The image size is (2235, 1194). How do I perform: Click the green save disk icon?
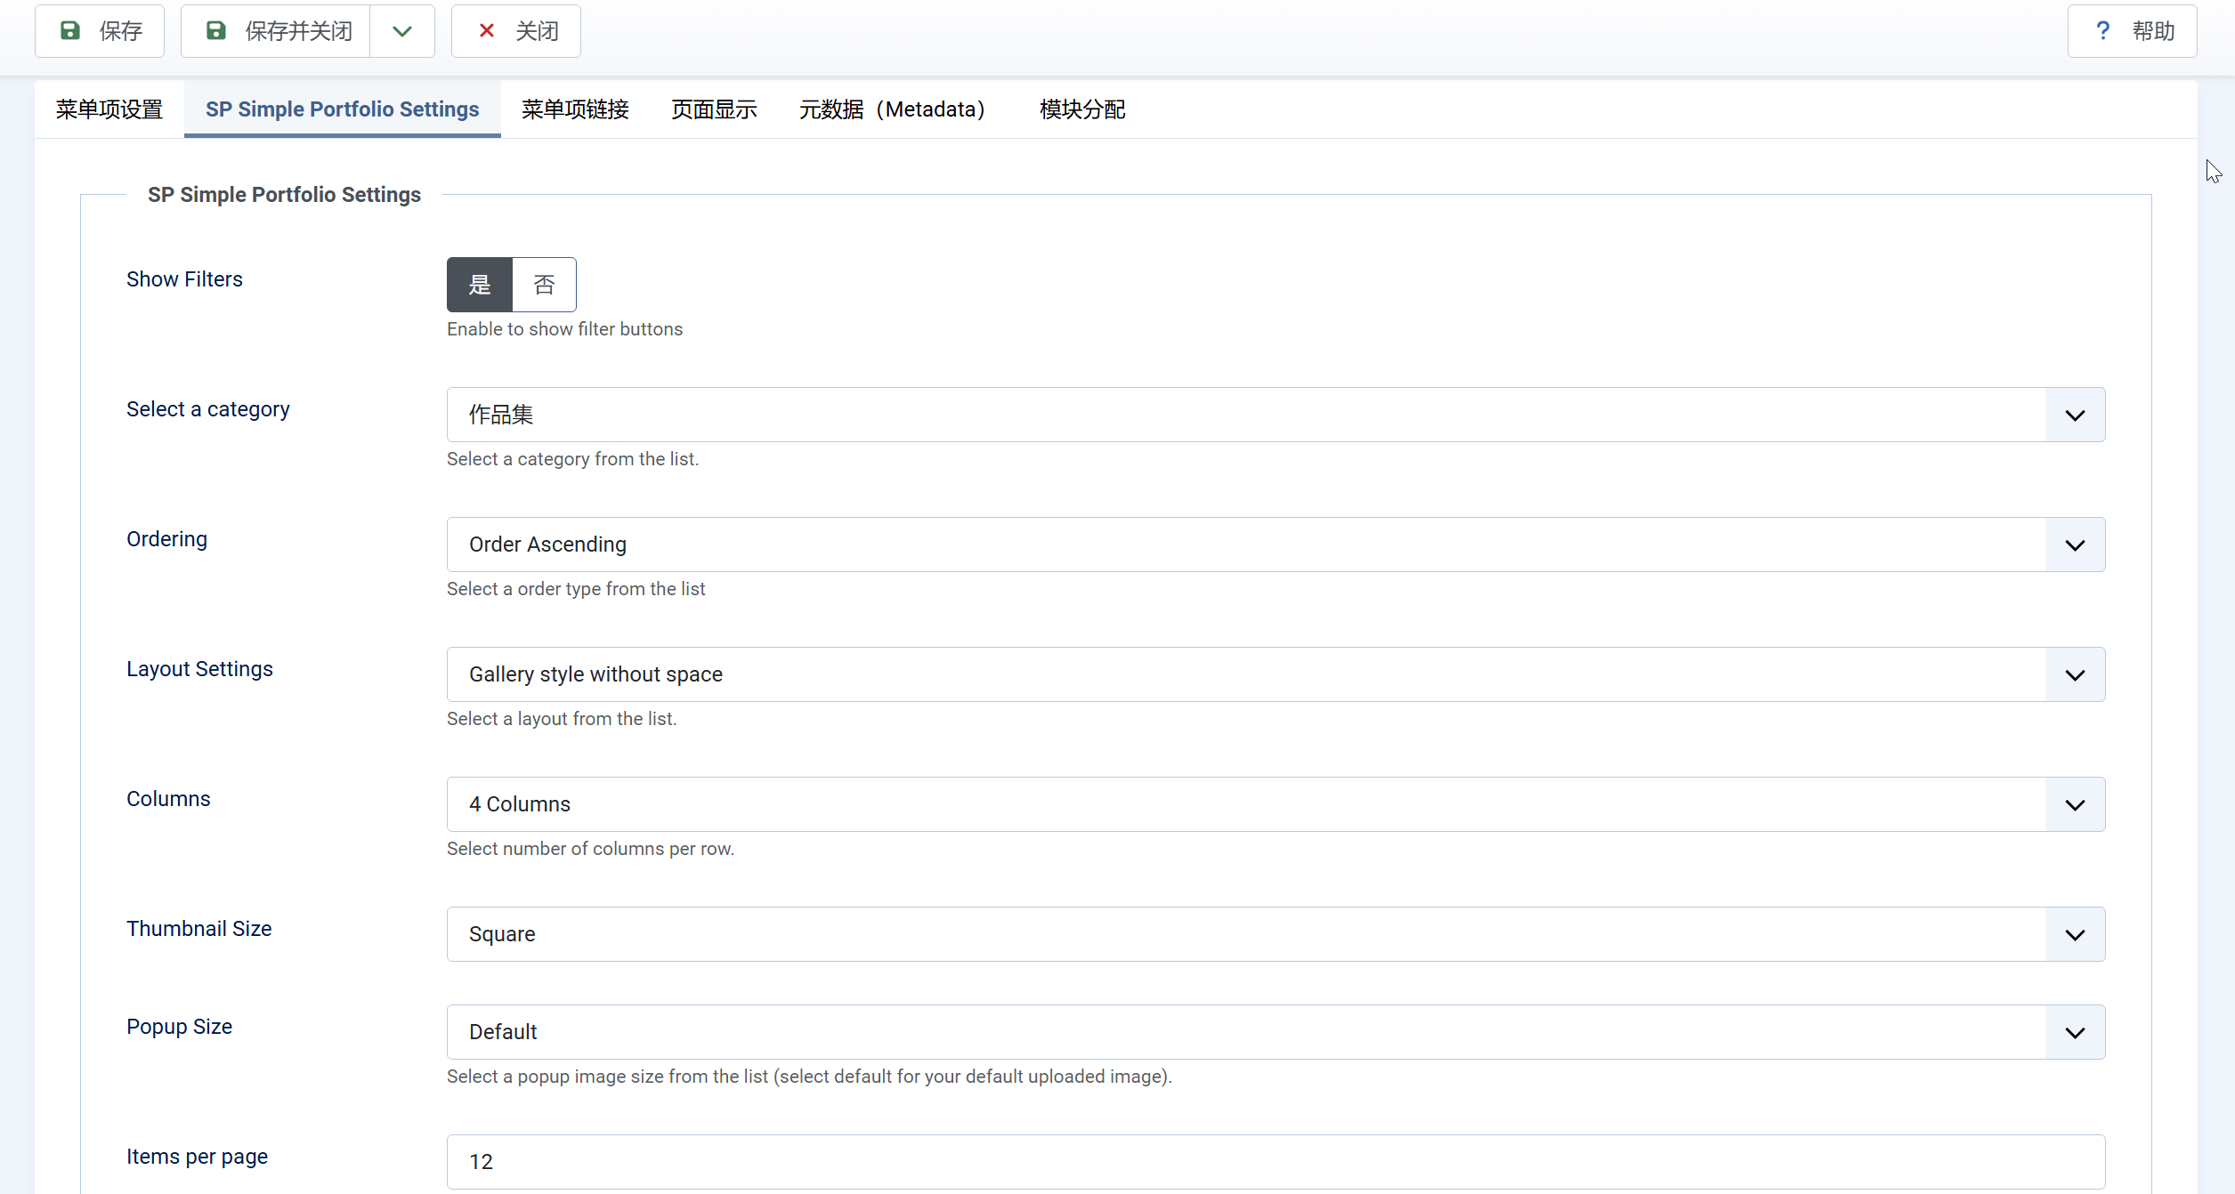tap(69, 31)
